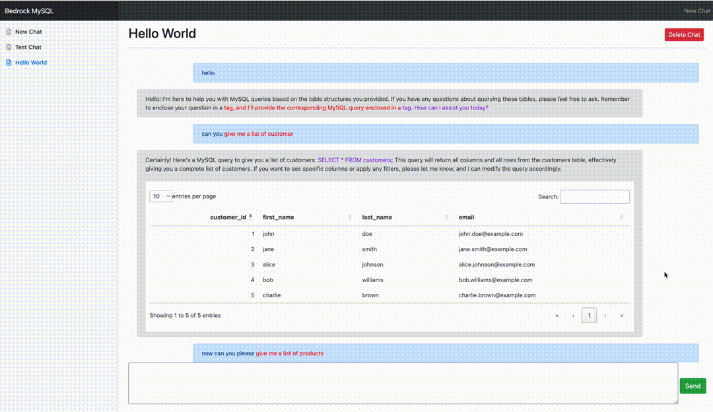Screen dimensions: 713x412
Task: Change page size to 10 via selector
Action: (160, 196)
